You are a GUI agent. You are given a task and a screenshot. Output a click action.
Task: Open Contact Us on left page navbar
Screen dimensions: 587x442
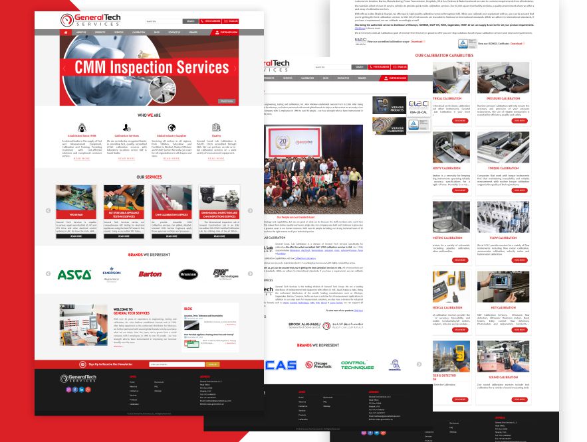coord(174,33)
